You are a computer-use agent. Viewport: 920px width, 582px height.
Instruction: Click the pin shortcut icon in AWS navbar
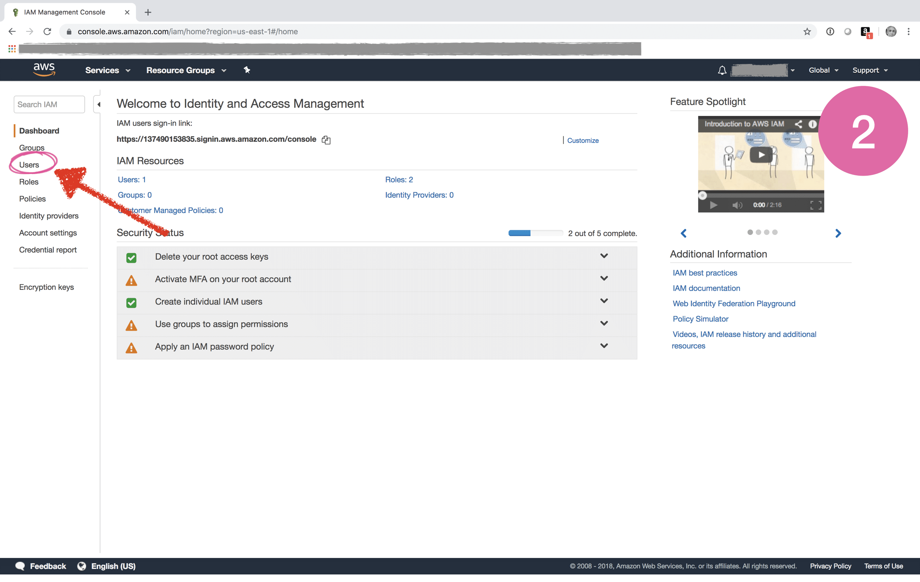coord(247,70)
